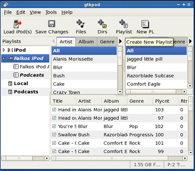Select Cake in the artist list

84,84
